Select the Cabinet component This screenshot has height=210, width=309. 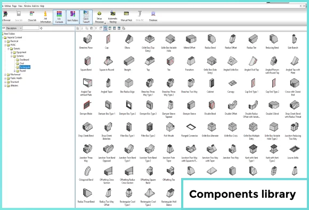point(210,86)
